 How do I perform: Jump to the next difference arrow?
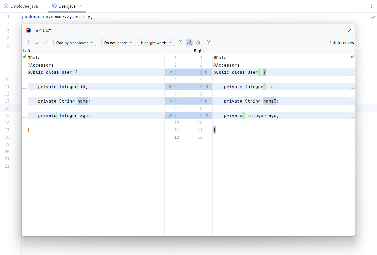coord(37,42)
